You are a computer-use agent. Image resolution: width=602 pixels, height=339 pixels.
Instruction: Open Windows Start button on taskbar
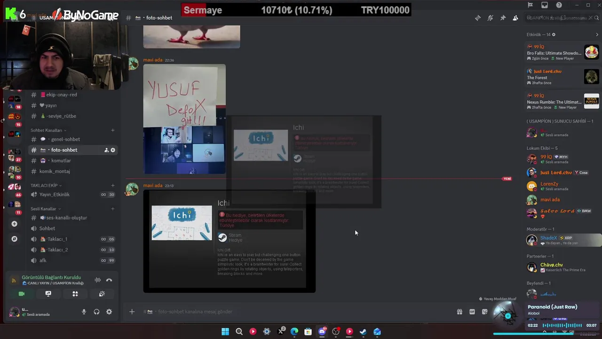[x=225, y=331]
